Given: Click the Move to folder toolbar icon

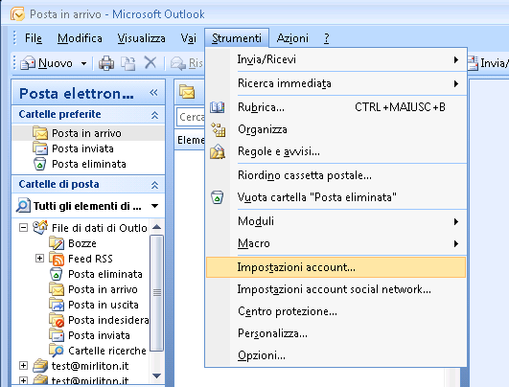Looking at the screenshot, I should pos(128,63).
